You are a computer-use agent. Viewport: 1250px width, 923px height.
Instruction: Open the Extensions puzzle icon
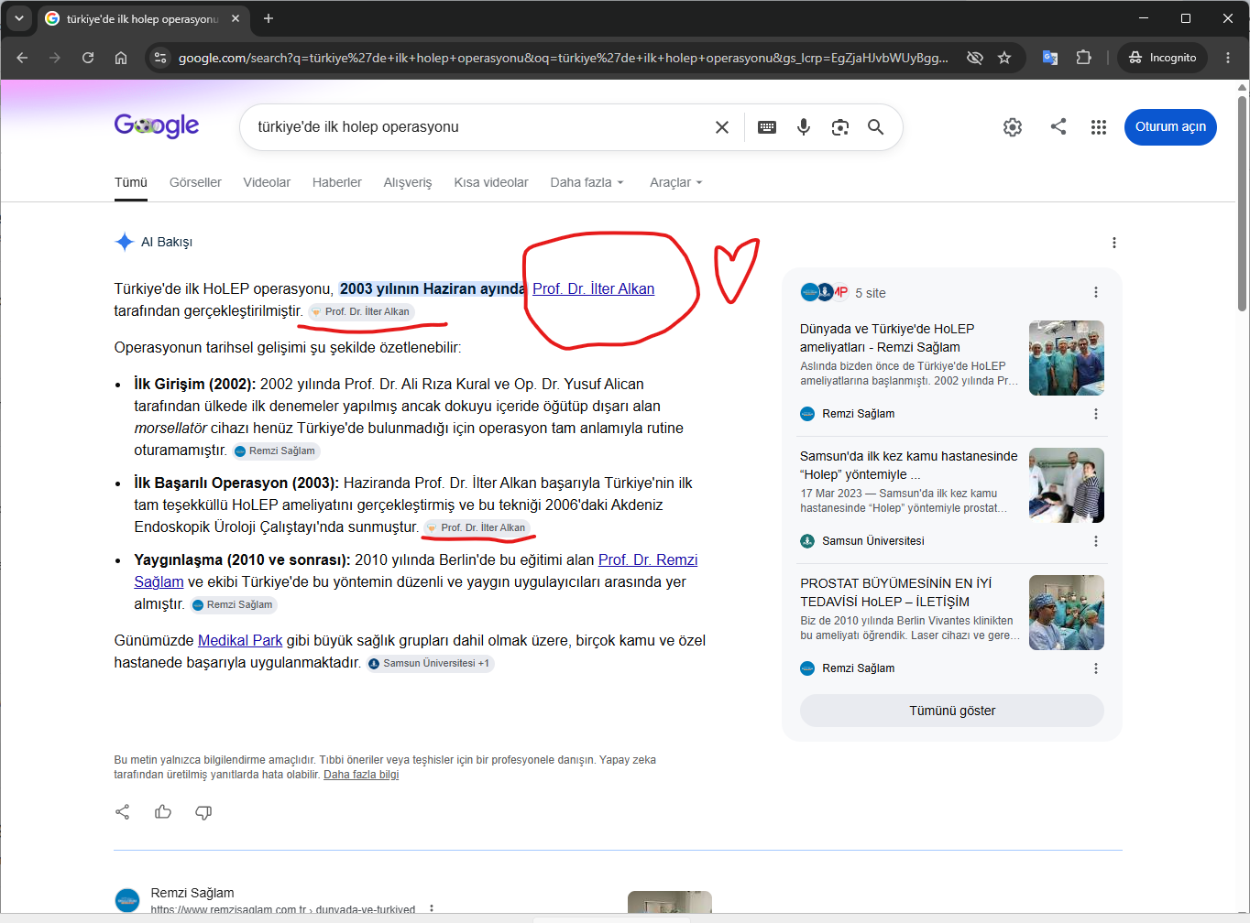click(1083, 58)
